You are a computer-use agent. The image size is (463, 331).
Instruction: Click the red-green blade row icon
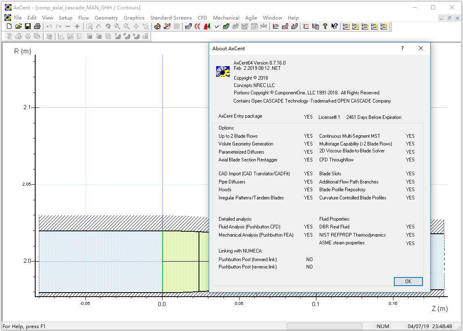coord(207,27)
